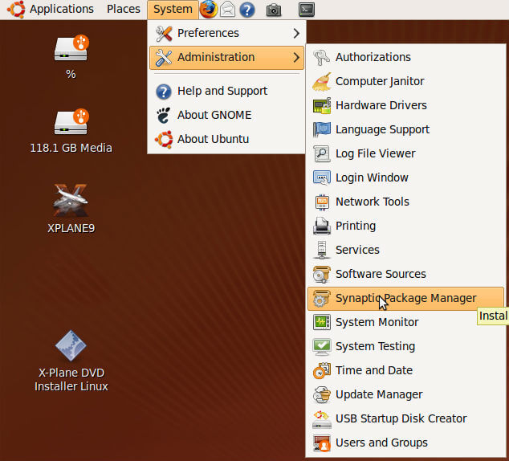Open Hardware Drivers
The image size is (509, 461).
click(x=405, y=105)
